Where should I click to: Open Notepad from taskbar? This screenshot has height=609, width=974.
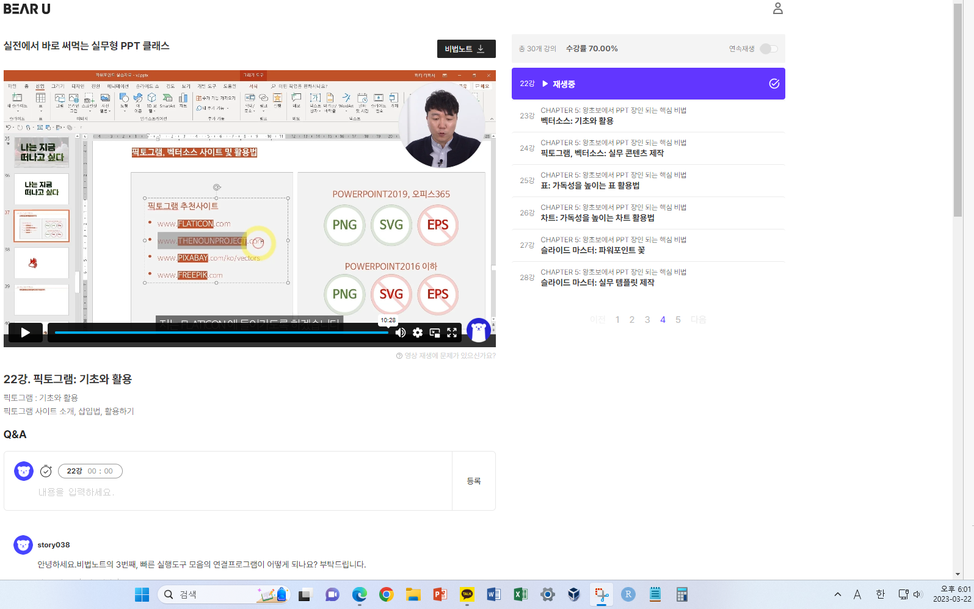[655, 594]
